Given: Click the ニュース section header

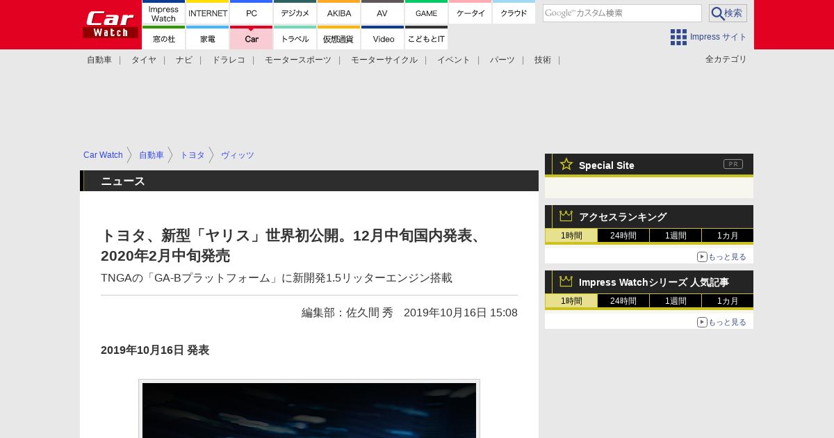Looking at the screenshot, I should (x=309, y=181).
